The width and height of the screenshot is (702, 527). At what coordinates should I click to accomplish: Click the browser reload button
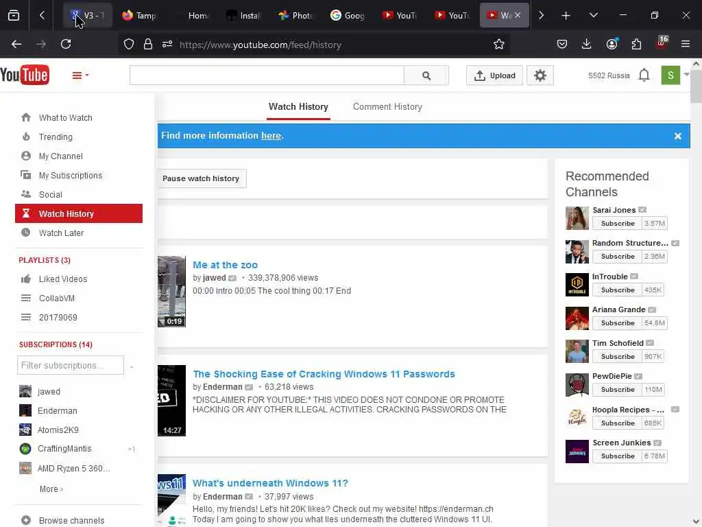click(66, 44)
